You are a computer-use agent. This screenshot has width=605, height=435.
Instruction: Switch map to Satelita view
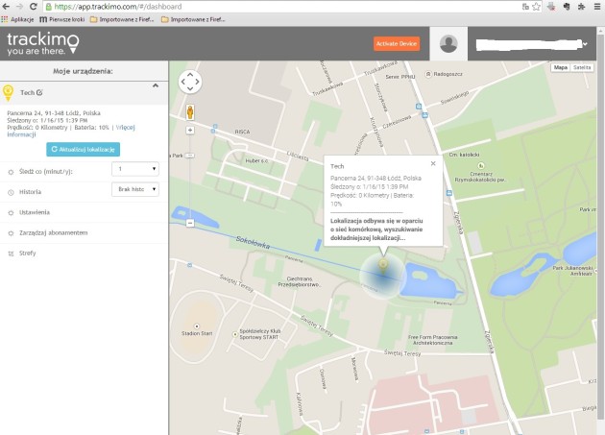[582, 68]
